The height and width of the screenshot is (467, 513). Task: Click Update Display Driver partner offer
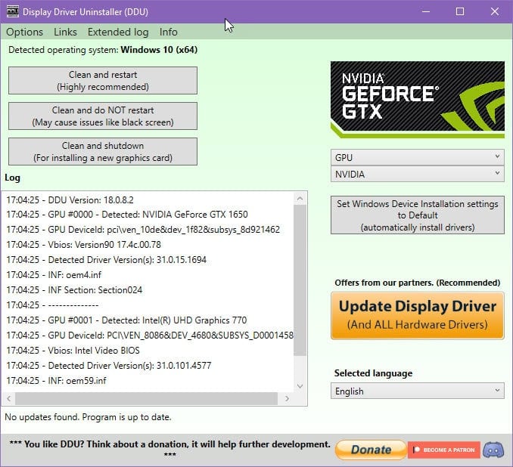point(418,316)
